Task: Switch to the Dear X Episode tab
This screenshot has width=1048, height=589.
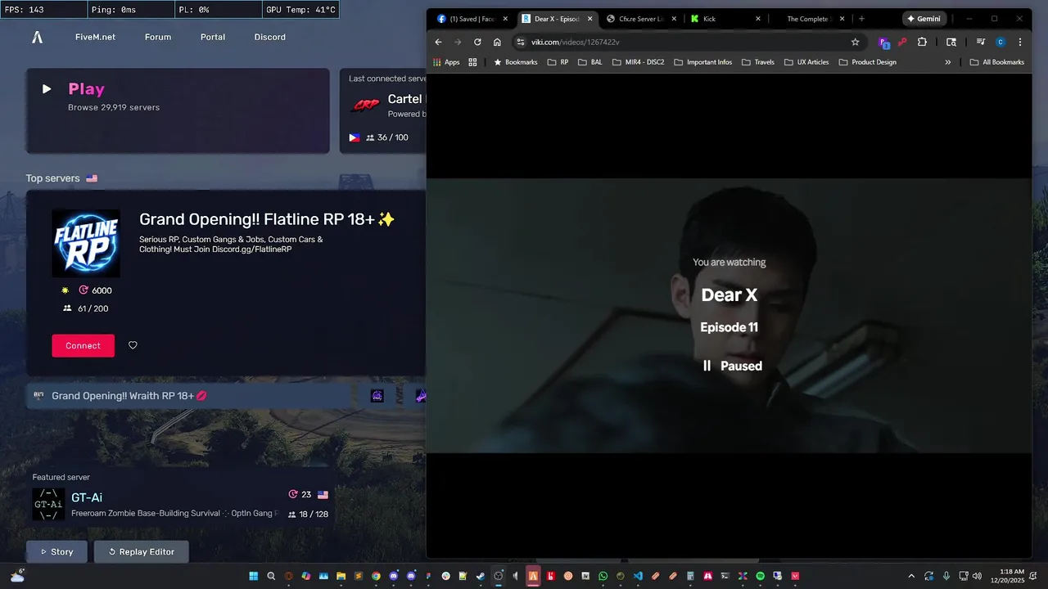Action: [558, 19]
